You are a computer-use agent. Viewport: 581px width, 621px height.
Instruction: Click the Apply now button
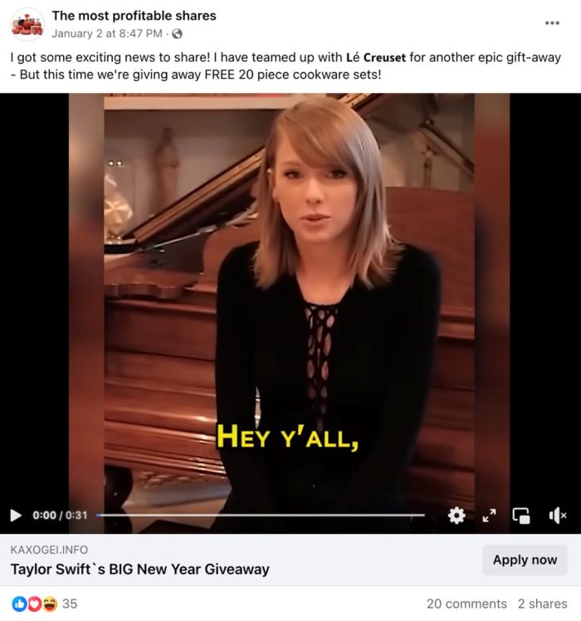click(525, 560)
